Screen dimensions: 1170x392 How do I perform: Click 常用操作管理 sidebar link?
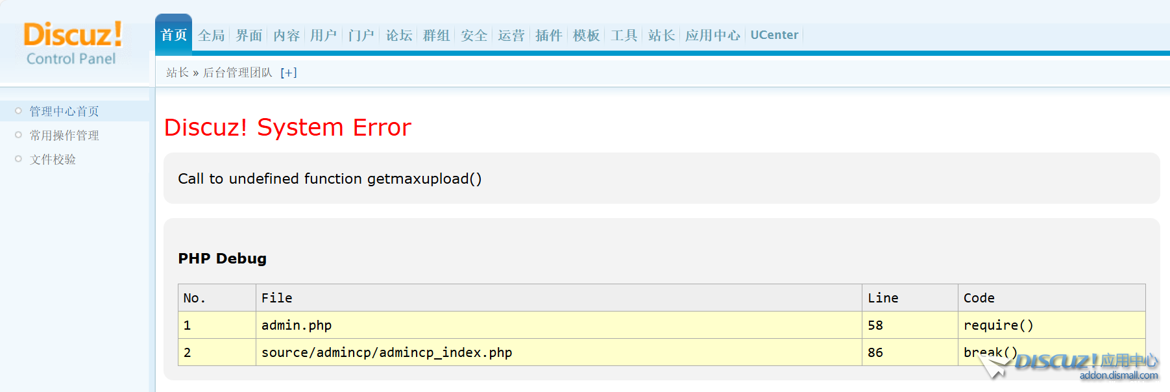tap(64, 136)
